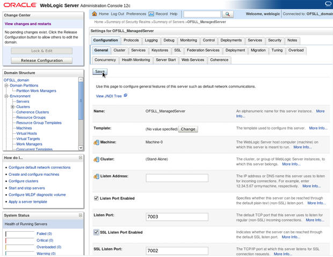Click Summary of Servers breadcrumb
This screenshot has width=333, height=257.
click(x=169, y=22)
